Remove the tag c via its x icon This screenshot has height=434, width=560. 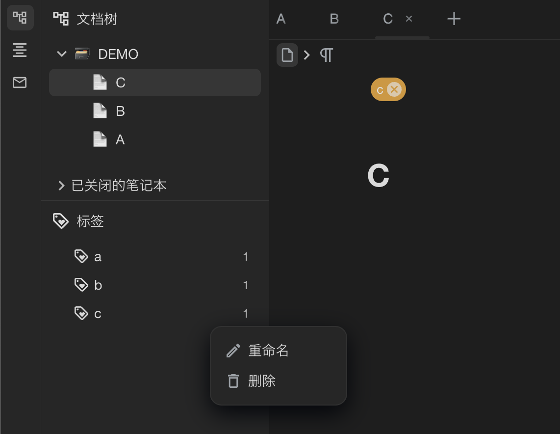pos(394,89)
